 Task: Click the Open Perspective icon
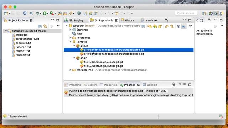tap(204, 14)
